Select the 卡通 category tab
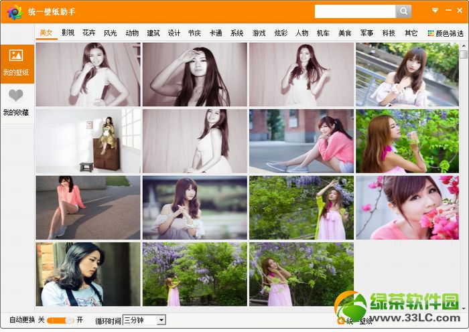 click(x=216, y=33)
